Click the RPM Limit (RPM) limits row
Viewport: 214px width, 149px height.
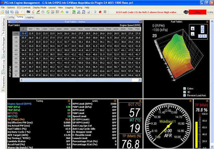pos(94,104)
